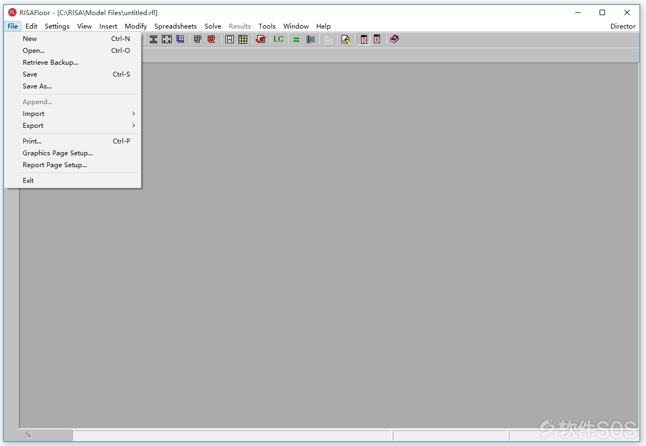Click the Director button at top right

pyautogui.click(x=623, y=26)
